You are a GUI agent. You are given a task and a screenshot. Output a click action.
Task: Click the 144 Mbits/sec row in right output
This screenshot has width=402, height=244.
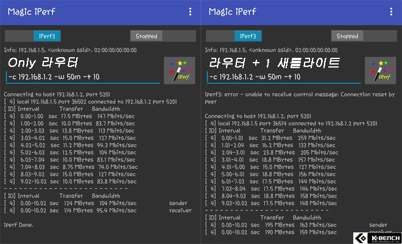tap(270, 181)
